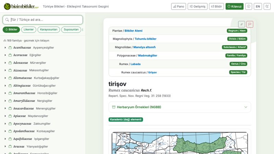
Task: Click the Subclassis / Altsınıf badge
Action: [235, 47]
